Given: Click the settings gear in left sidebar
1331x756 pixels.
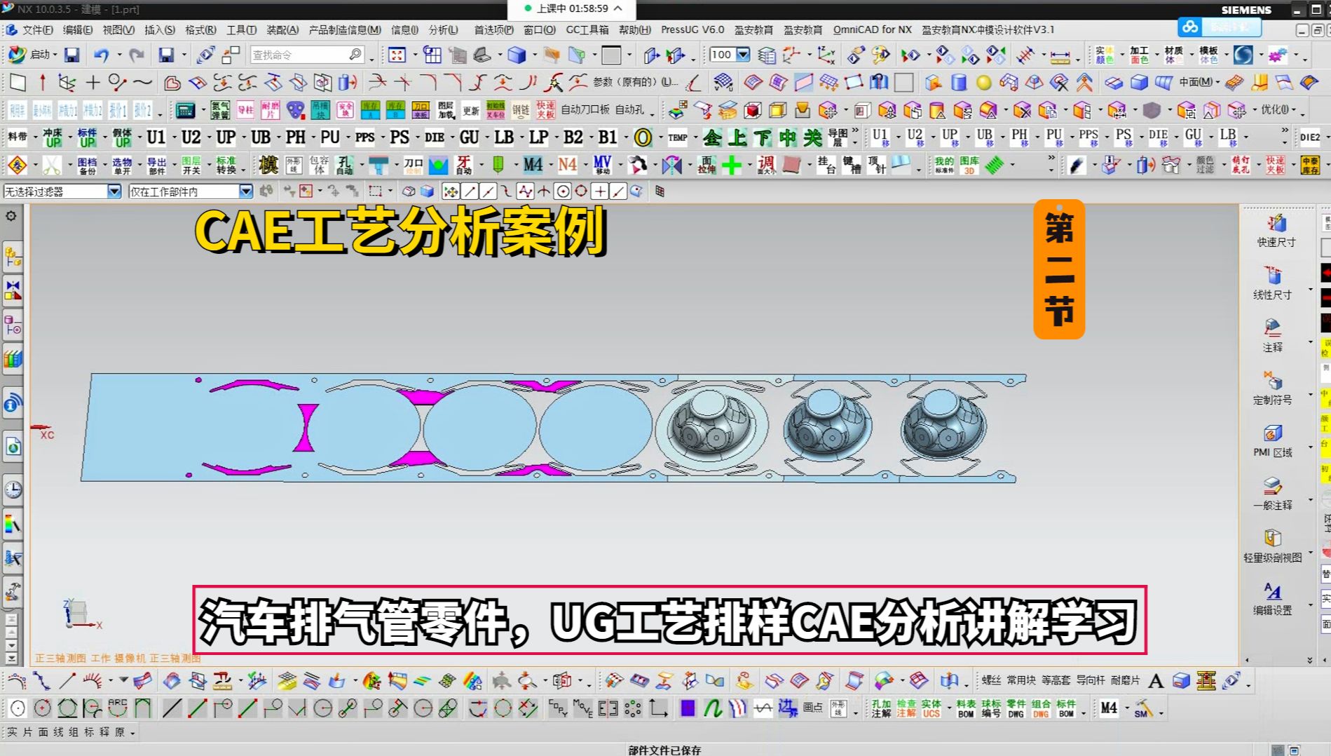Looking at the screenshot, I should click(11, 216).
